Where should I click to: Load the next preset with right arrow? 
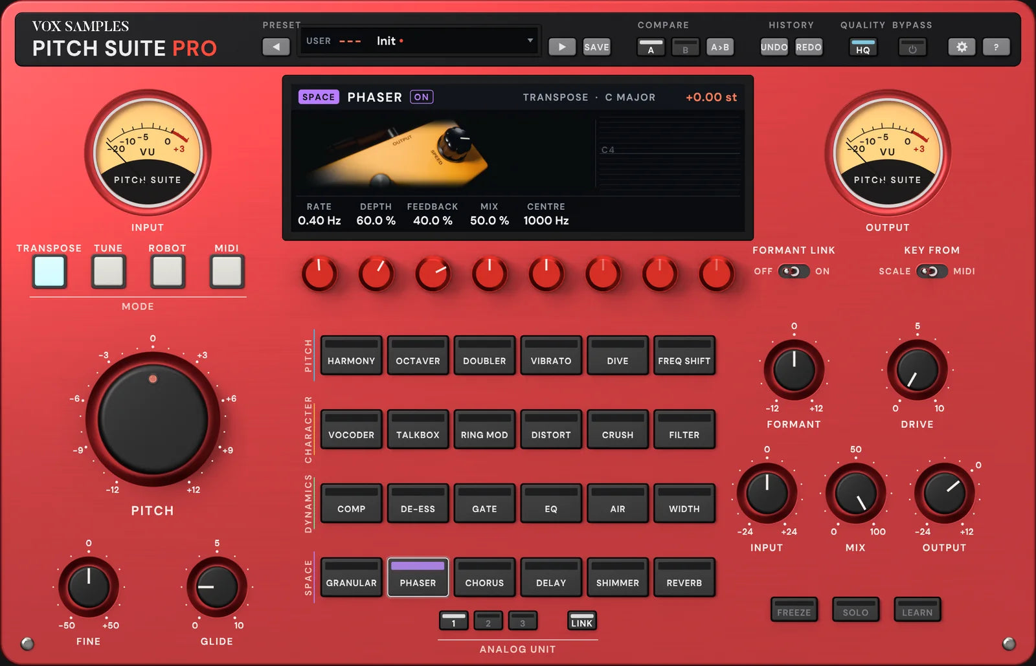562,47
